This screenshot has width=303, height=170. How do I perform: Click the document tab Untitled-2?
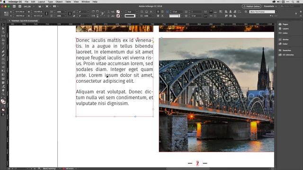(25, 21)
